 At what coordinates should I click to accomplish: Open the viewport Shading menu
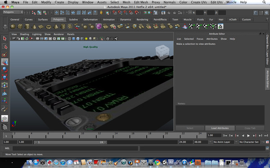tap(24, 34)
